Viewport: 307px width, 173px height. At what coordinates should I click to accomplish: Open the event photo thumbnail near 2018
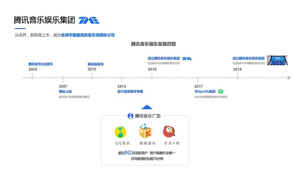click(277, 60)
